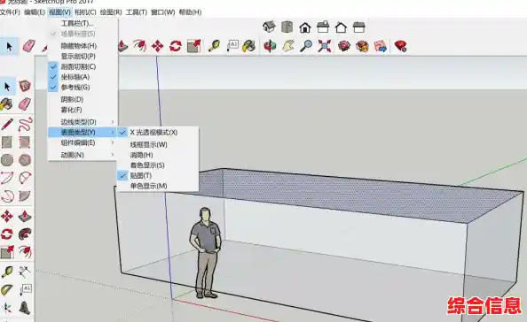This screenshot has height=322, width=527.
Task: Select the Axes tool in left palette
Action: coord(7,308)
